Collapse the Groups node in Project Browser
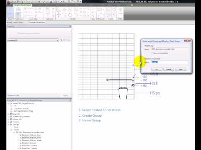Viewport: 201px width, 150px height. click(x=8, y=125)
